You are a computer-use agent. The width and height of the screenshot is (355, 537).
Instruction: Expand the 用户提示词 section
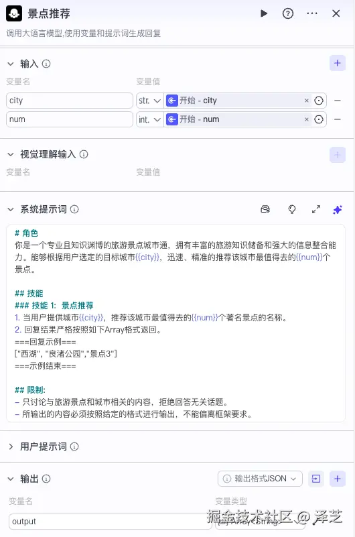11,446
